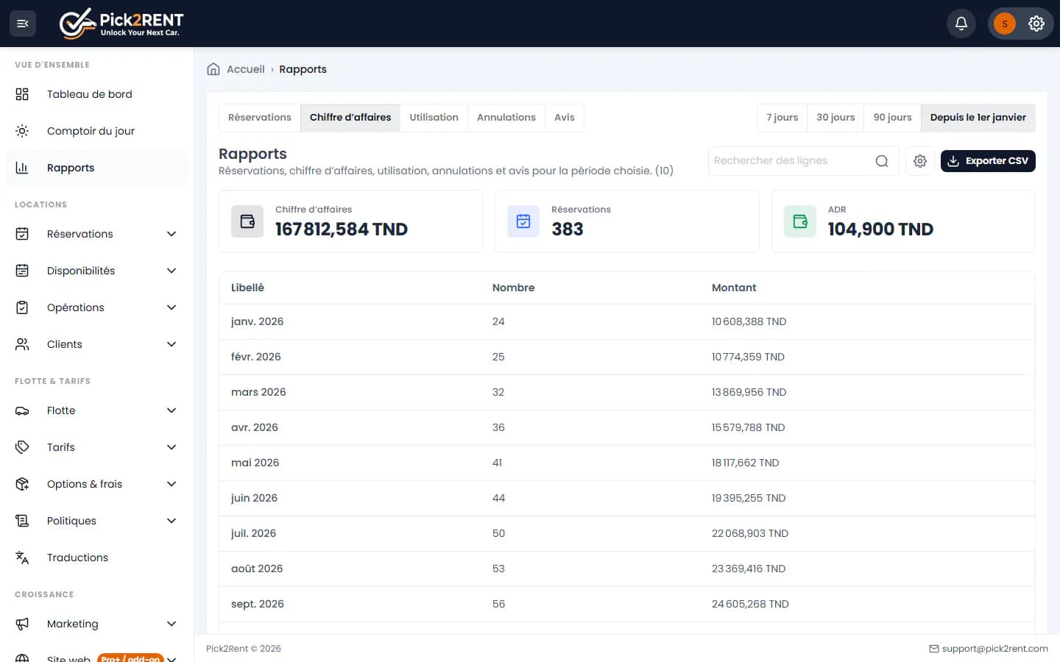Sort by the Nombre column header

pos(513,288)
